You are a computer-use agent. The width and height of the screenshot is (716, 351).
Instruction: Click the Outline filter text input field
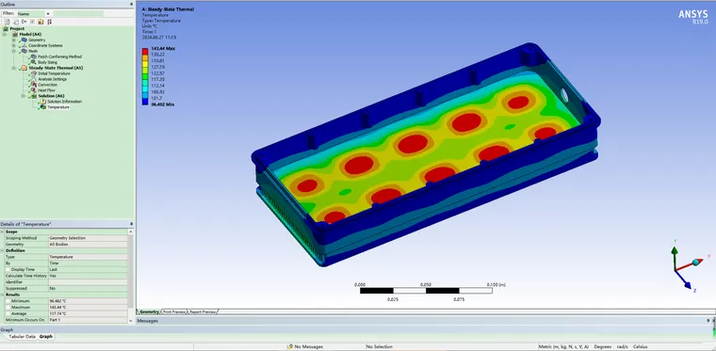[x=79, y=14]
